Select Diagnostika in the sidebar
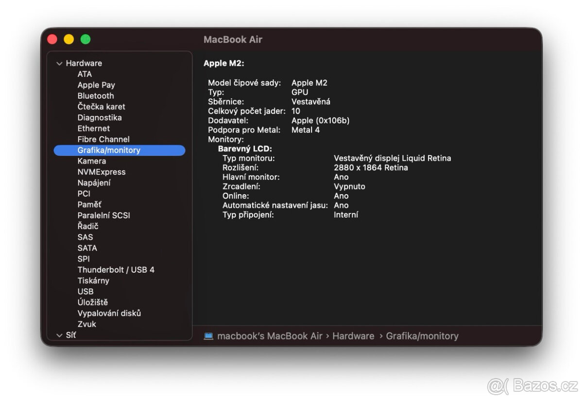 tap(100, 118)
